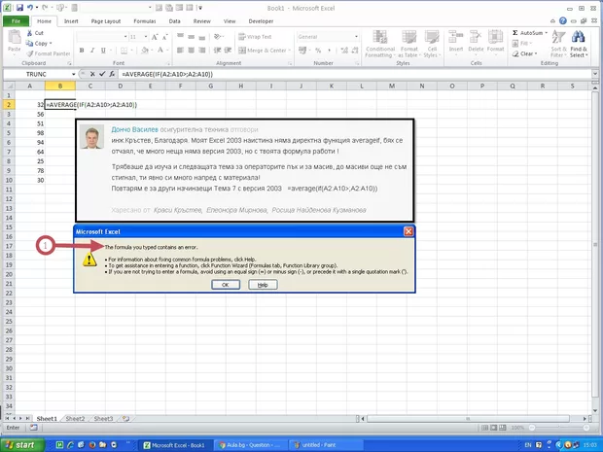This screenshot has height=452, width=603.
Task: Adjust the zoom slider in status bar
Action: click(564, 428)
